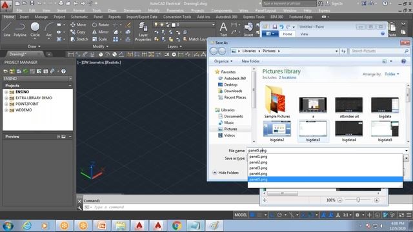413x232 pixels.
Task: Click the Match Layer tool
Action: [195, 39]
